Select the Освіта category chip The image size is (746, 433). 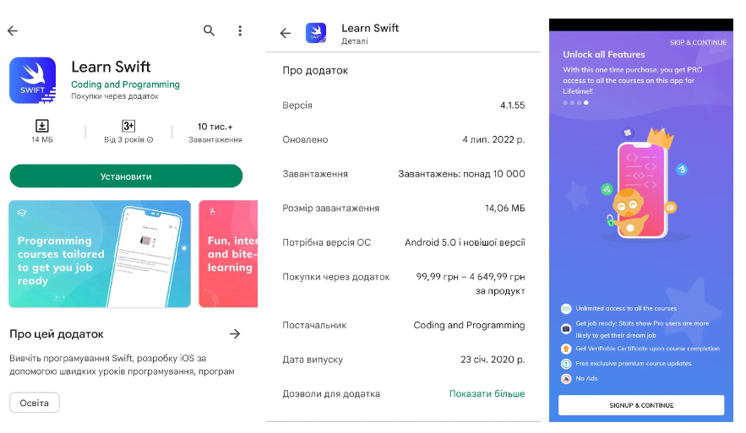coord(35,403)
